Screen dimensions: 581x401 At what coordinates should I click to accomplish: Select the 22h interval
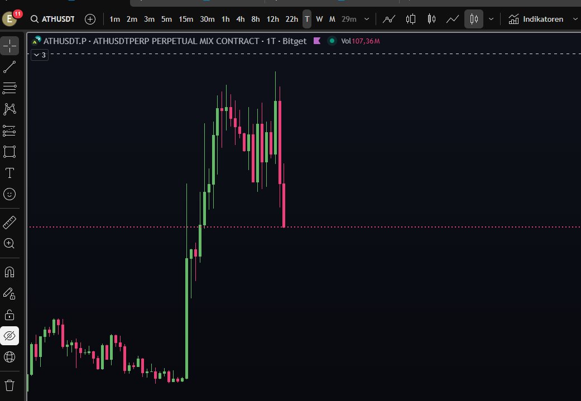pos(291,19)
